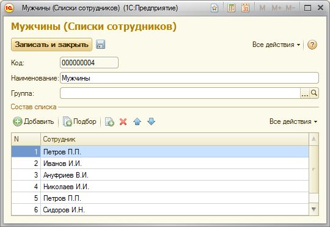This screenshot has width=330, height=227.
Task: Click the Наименование input field
Action: (x=189, y=78)
